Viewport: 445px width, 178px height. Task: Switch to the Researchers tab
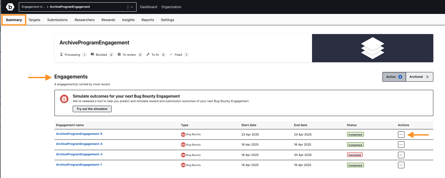(85, 20)
